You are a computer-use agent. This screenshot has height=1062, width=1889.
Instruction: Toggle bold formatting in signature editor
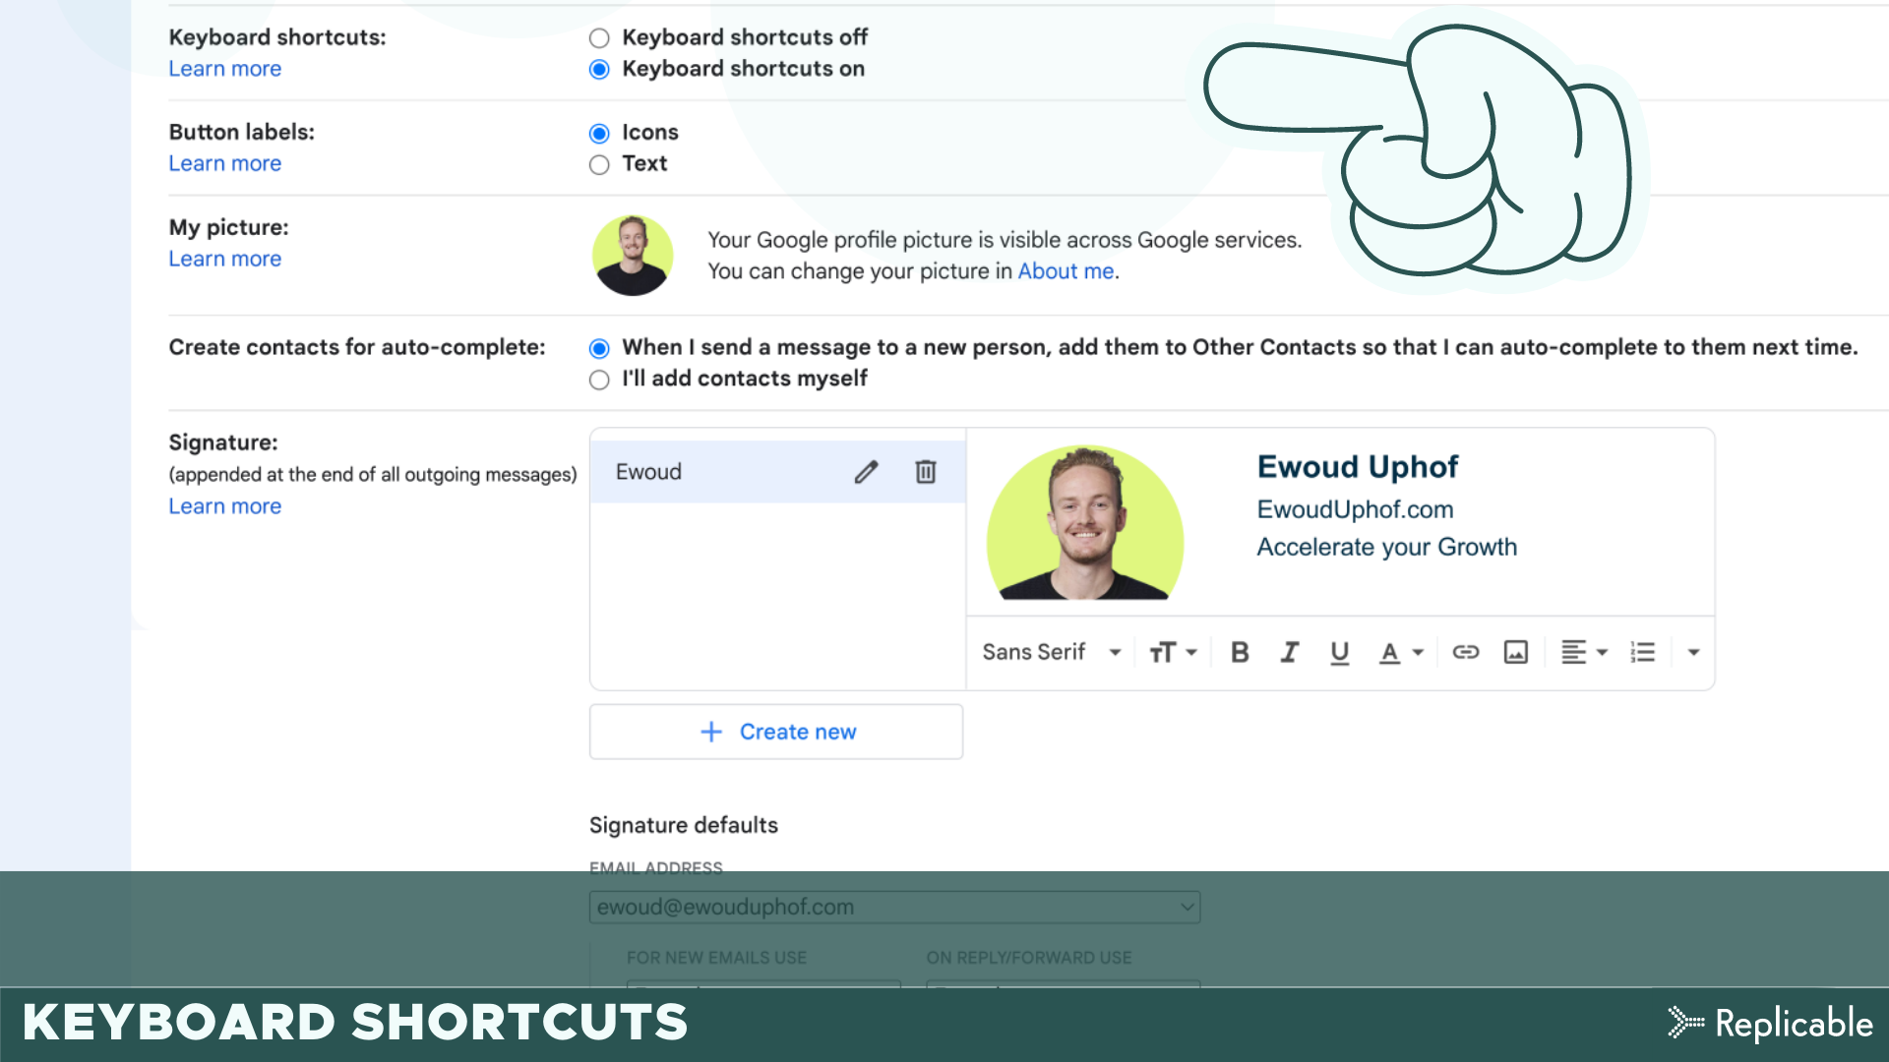tap(1240, 652)
